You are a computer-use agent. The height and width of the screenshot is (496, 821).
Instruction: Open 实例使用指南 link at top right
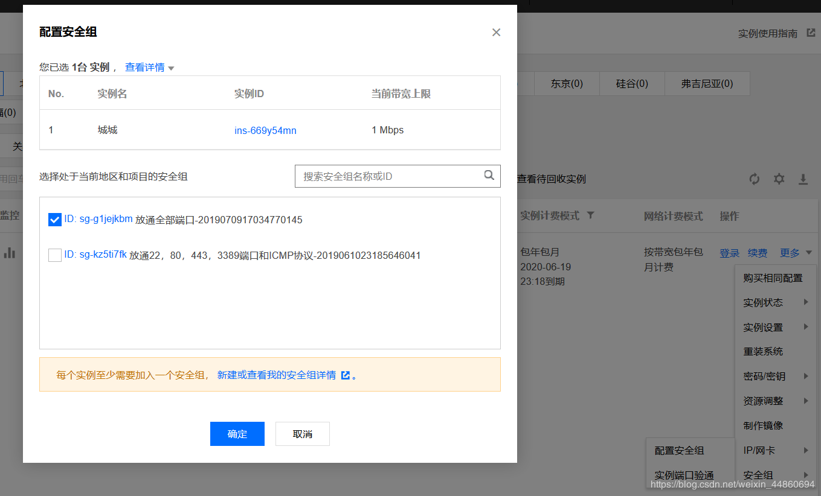point(768,33)
